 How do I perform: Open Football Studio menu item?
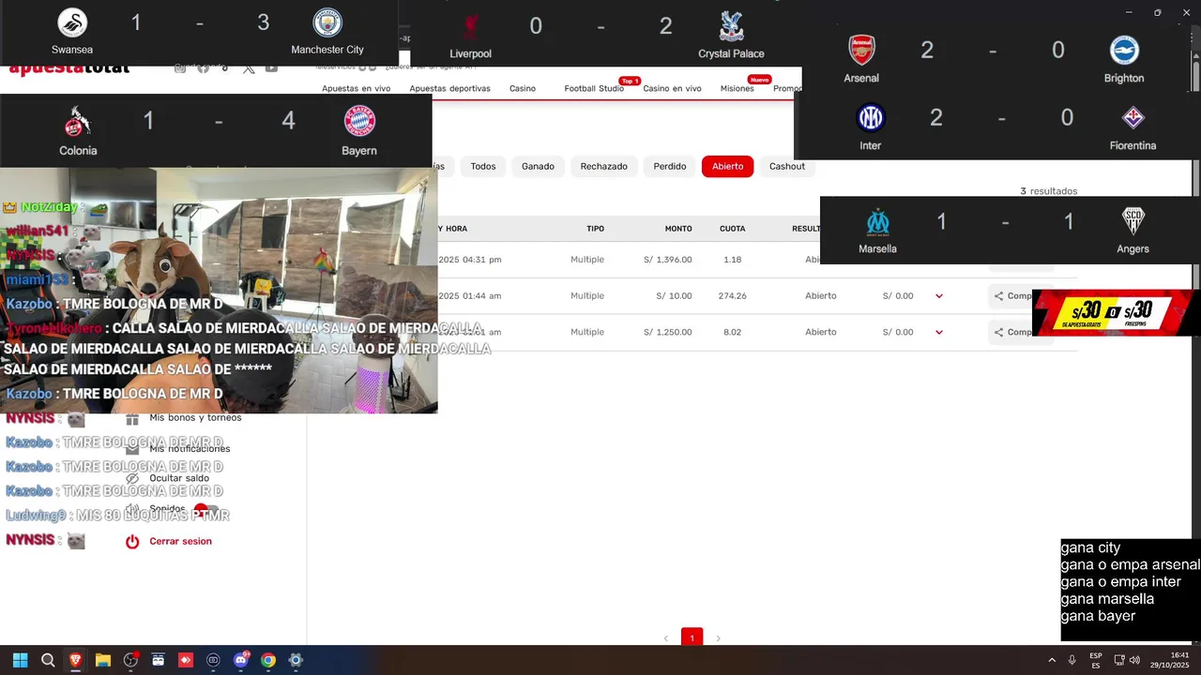click(594, 88)
